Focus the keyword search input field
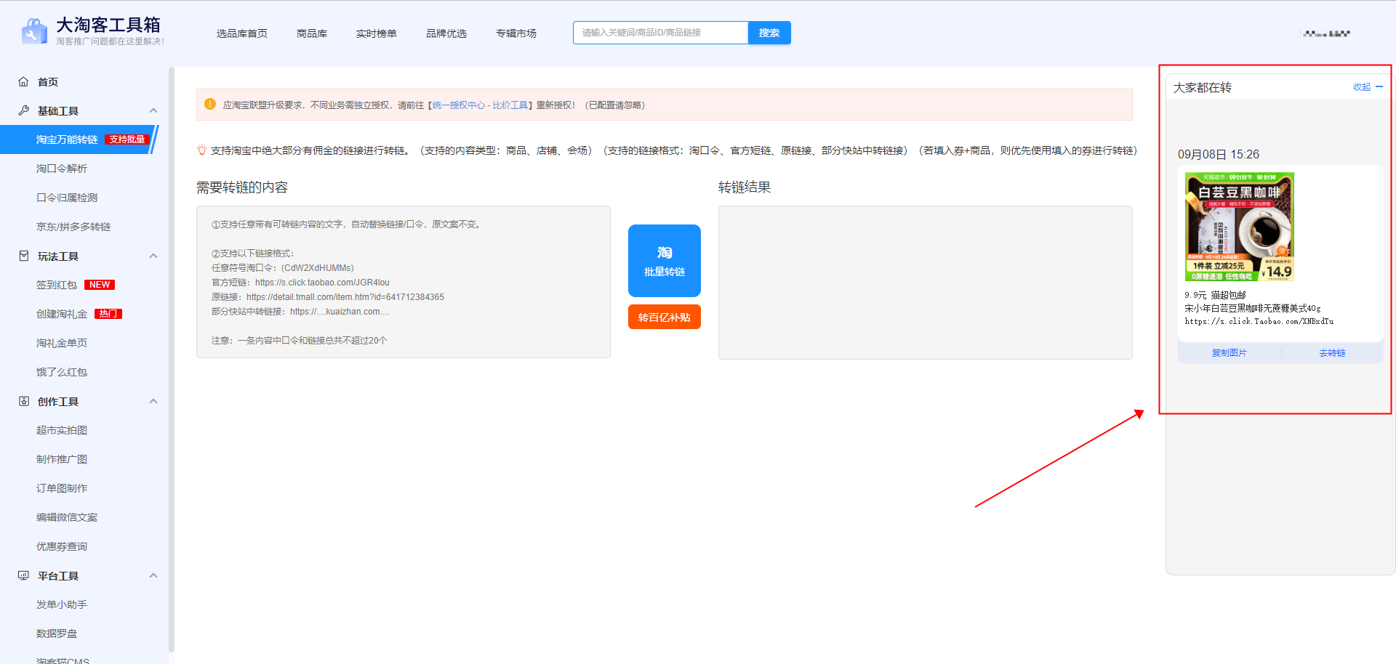 660,33
